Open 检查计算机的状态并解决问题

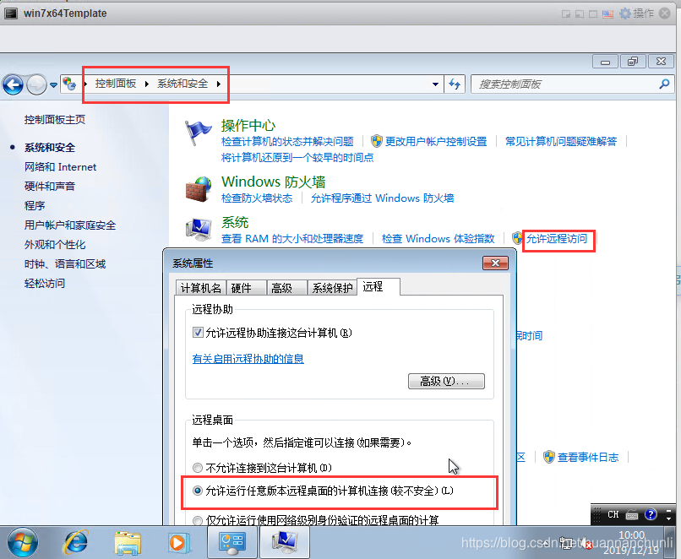point(287,142)
